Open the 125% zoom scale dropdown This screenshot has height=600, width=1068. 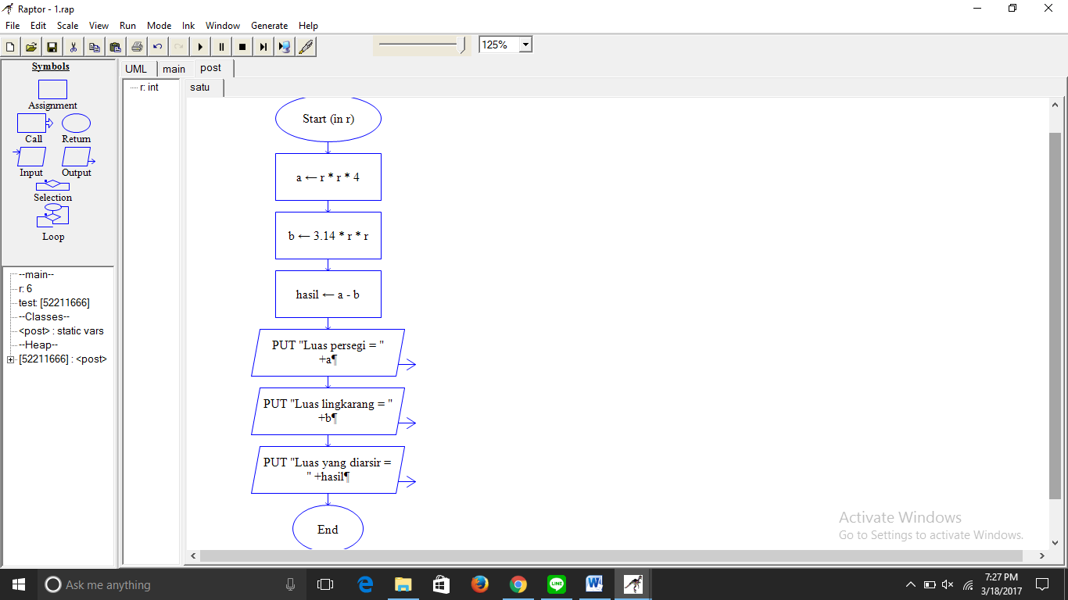pyautogui.click(x=525, y=45)
